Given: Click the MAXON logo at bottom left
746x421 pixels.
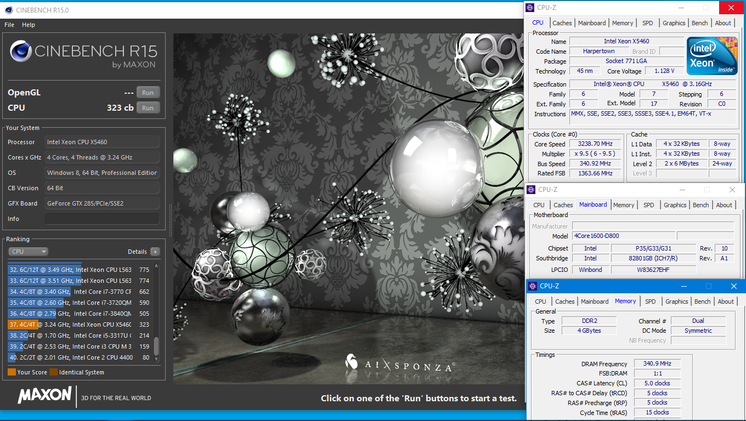Looking at the screenshot, I should 44,396.
